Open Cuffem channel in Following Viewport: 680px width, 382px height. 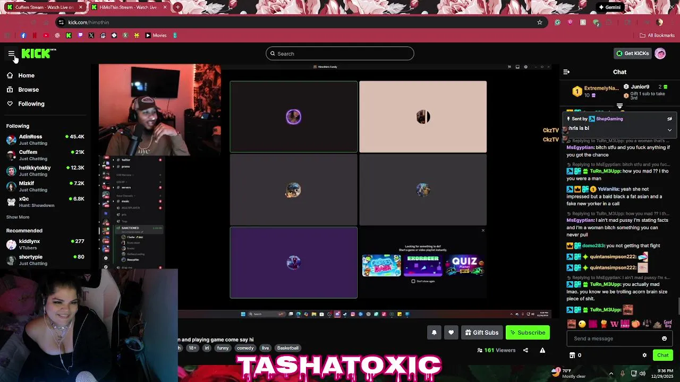pyautogui.click(x=45, y=155)
